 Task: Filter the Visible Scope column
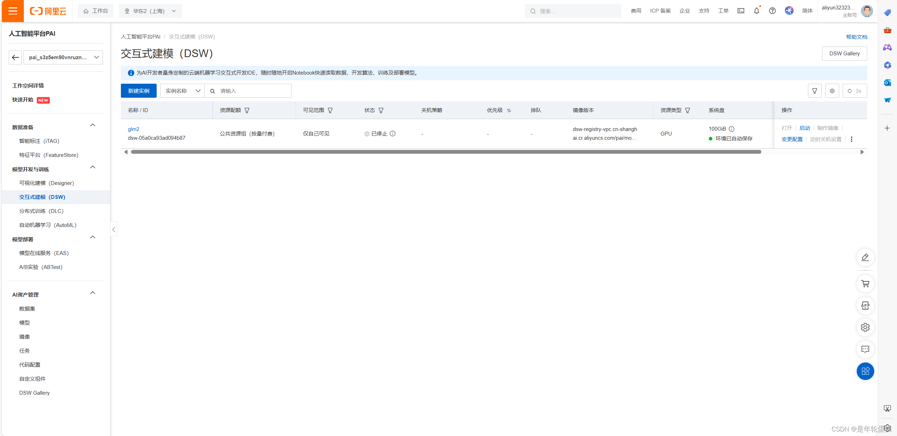tap(330, 110)
